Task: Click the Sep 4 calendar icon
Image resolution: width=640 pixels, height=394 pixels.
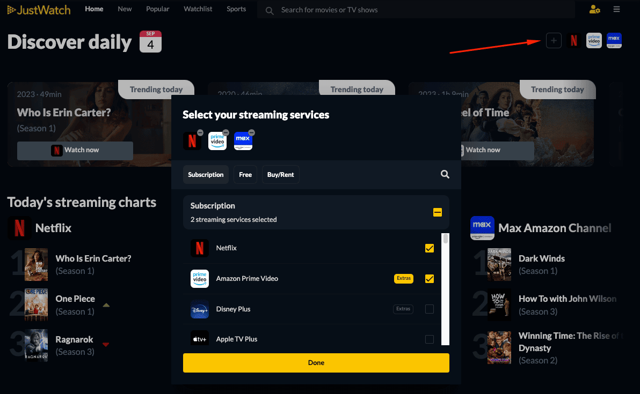Action: pyautogui.click(x=151, y=42)
